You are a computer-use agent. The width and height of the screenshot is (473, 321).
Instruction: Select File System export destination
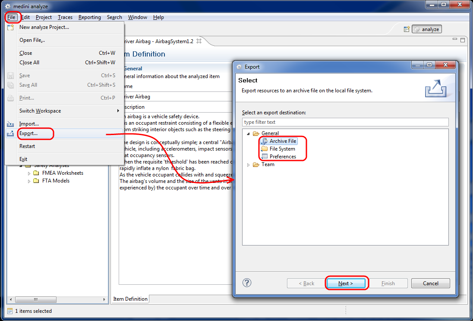coord(282,149)
